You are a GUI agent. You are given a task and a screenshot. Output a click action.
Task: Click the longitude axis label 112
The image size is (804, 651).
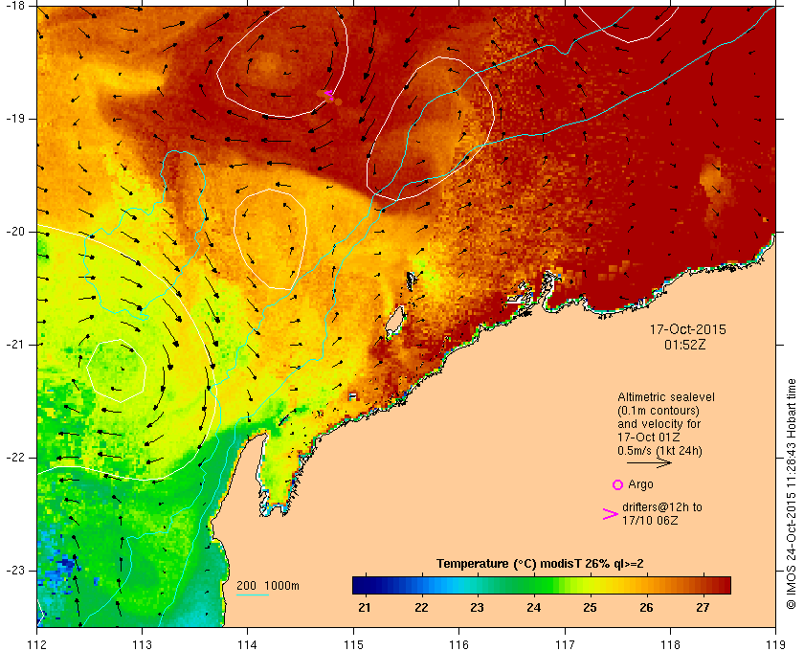tap(37, 644)
